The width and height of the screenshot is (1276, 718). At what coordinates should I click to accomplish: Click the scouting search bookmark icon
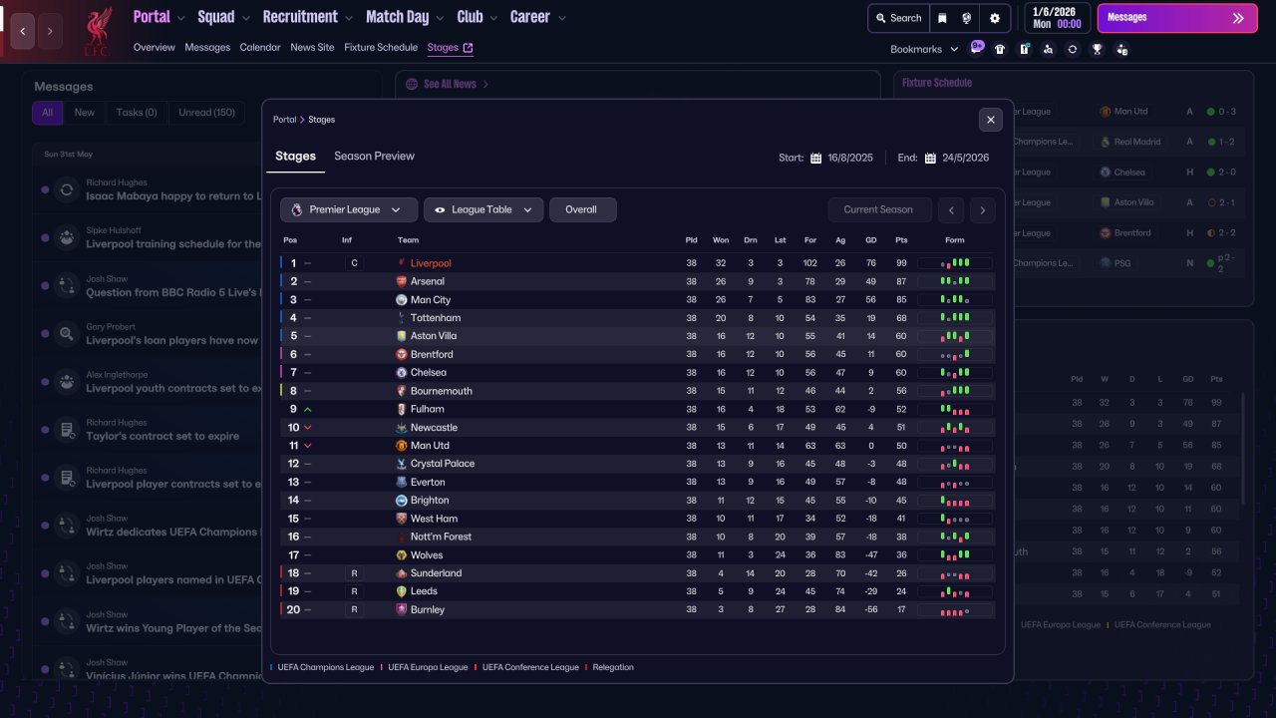(x=1048, y=49)
